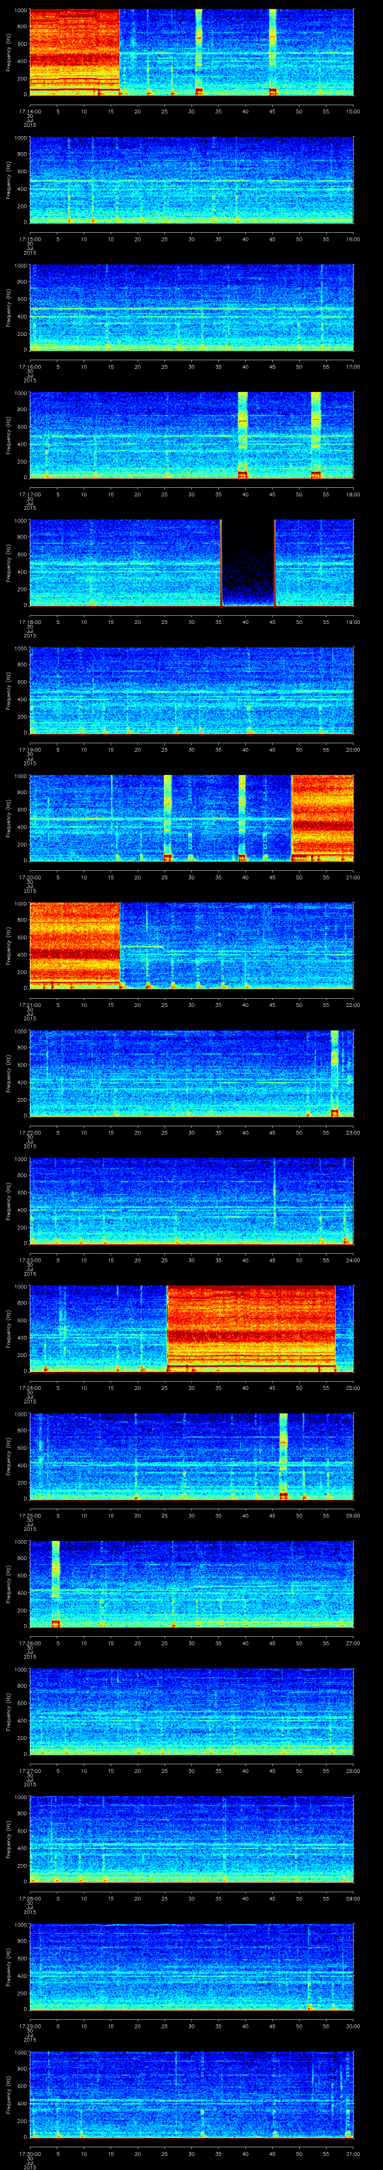Click the red broadband noise block in the 17:14:00 spectrogram

74,52
